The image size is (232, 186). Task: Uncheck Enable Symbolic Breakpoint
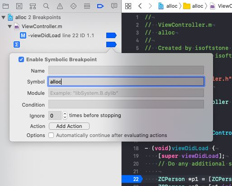pos(21,59)
